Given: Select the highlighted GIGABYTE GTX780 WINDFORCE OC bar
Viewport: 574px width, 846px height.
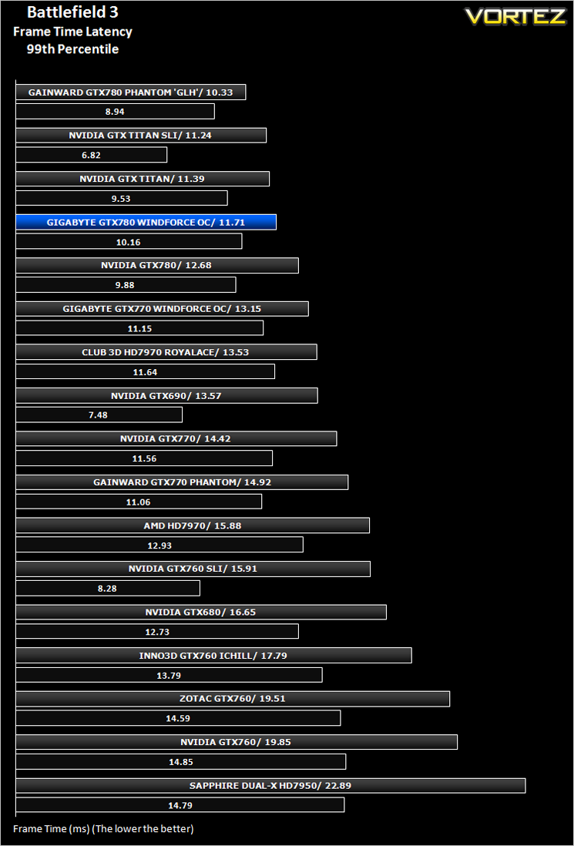Looking at the screenshot, I should (146, 223).
